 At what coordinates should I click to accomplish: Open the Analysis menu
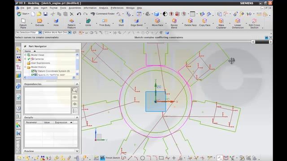click(104, 8)
